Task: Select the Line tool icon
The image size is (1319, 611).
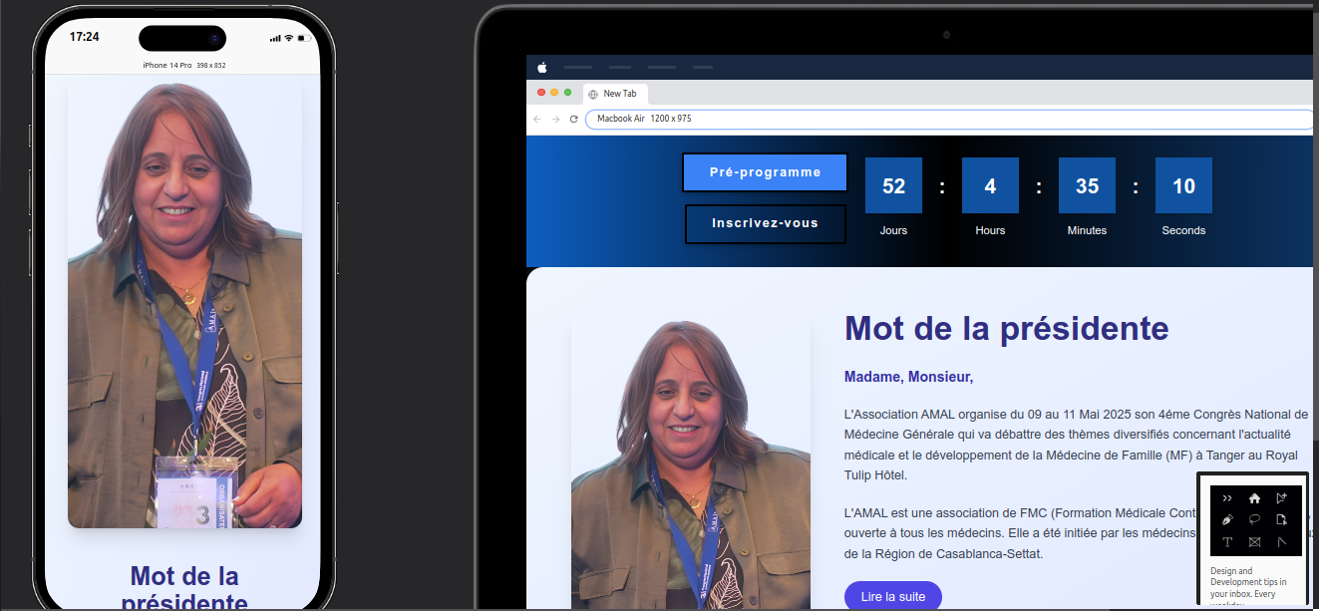Action: (1282, 542)
